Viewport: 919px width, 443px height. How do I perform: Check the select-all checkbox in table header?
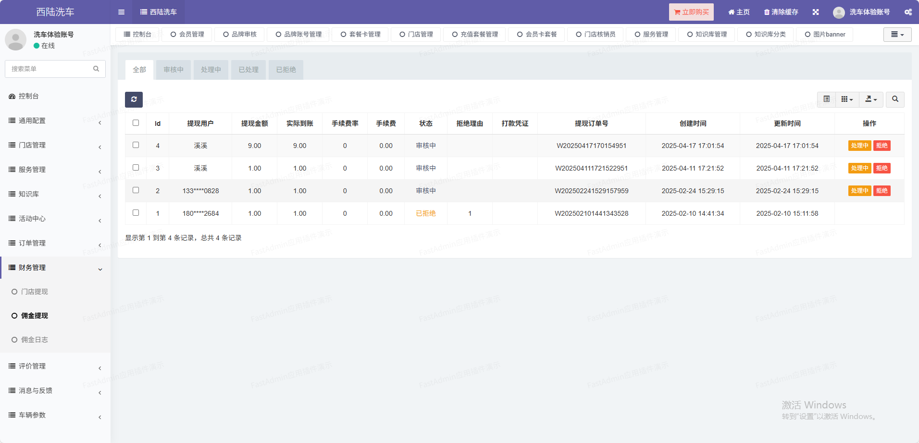click(136, 123)
